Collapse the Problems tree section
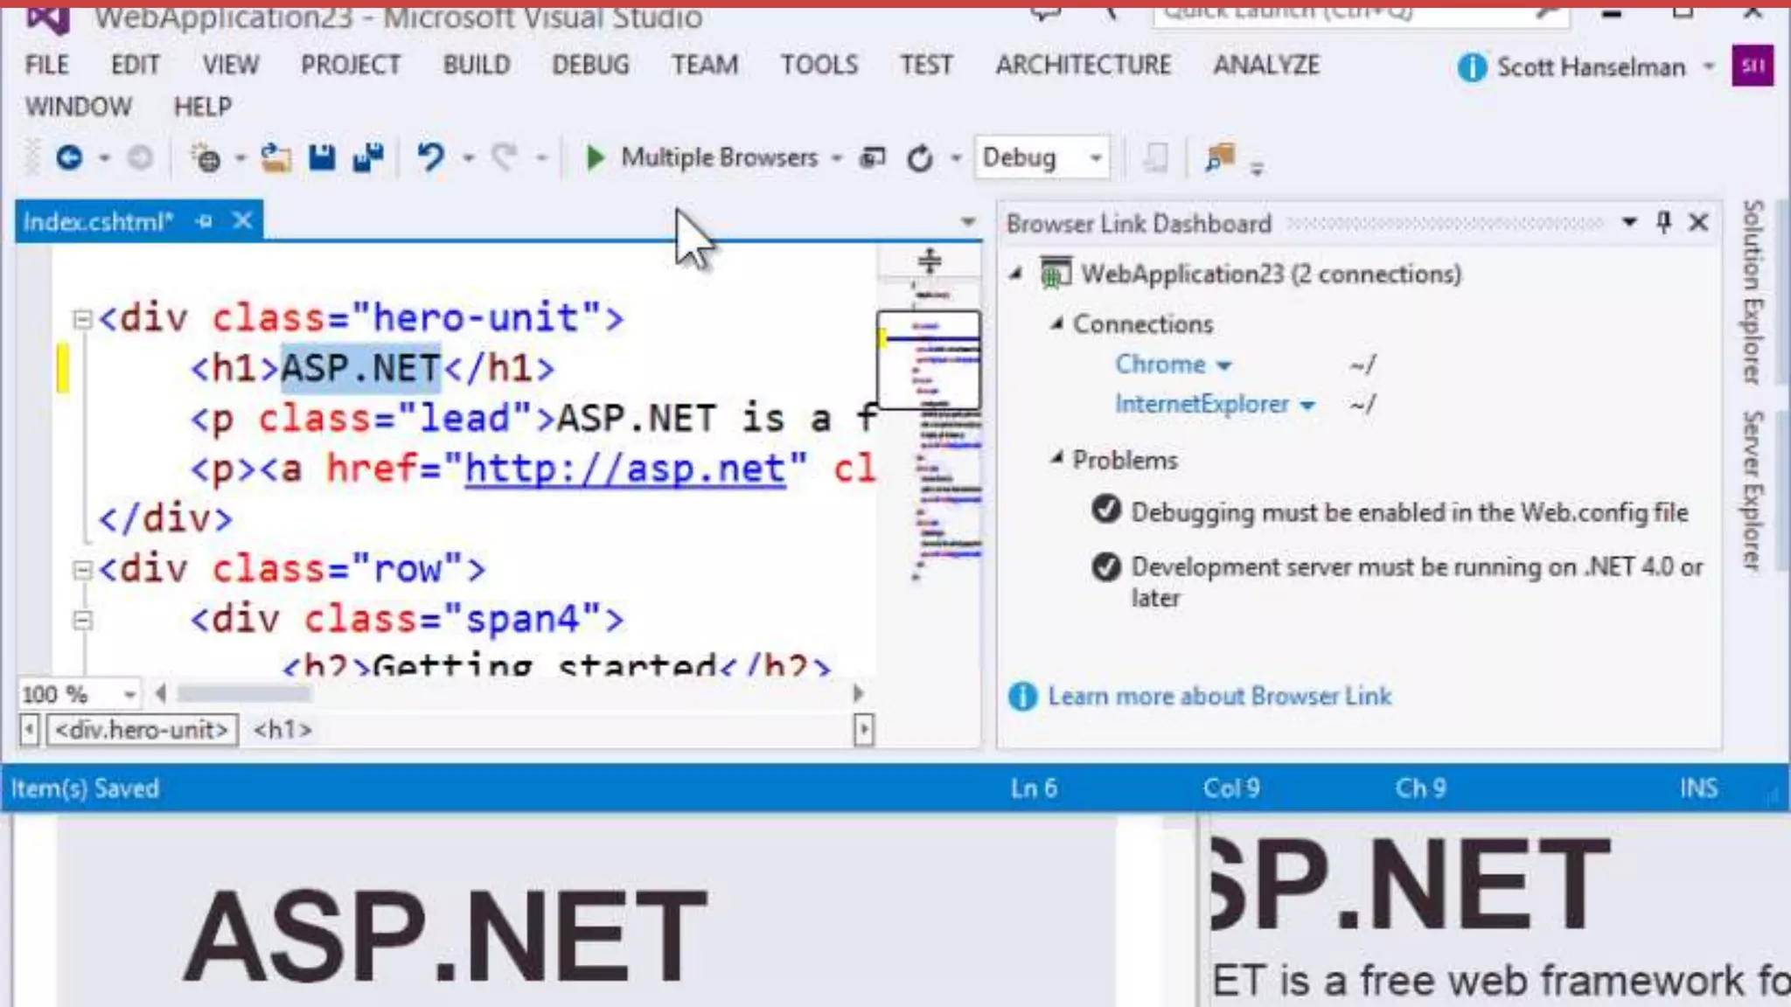The image size is (1791, 1007). [1057, 458]
